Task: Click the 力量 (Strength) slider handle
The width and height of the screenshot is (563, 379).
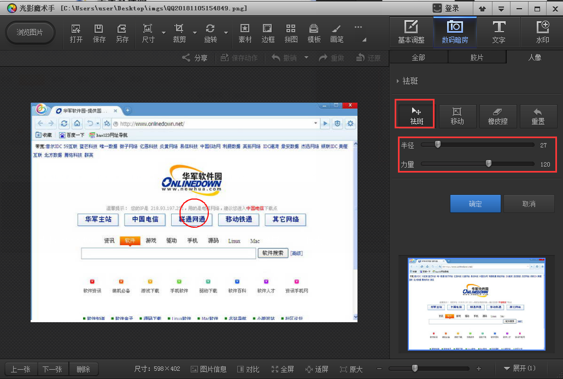Action: tap(489, 163)
